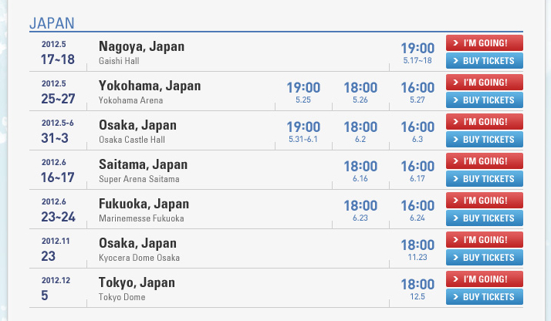
Task: Buy tickets for Marinemesse Fukuoka
Action: [x=484, y=218]
